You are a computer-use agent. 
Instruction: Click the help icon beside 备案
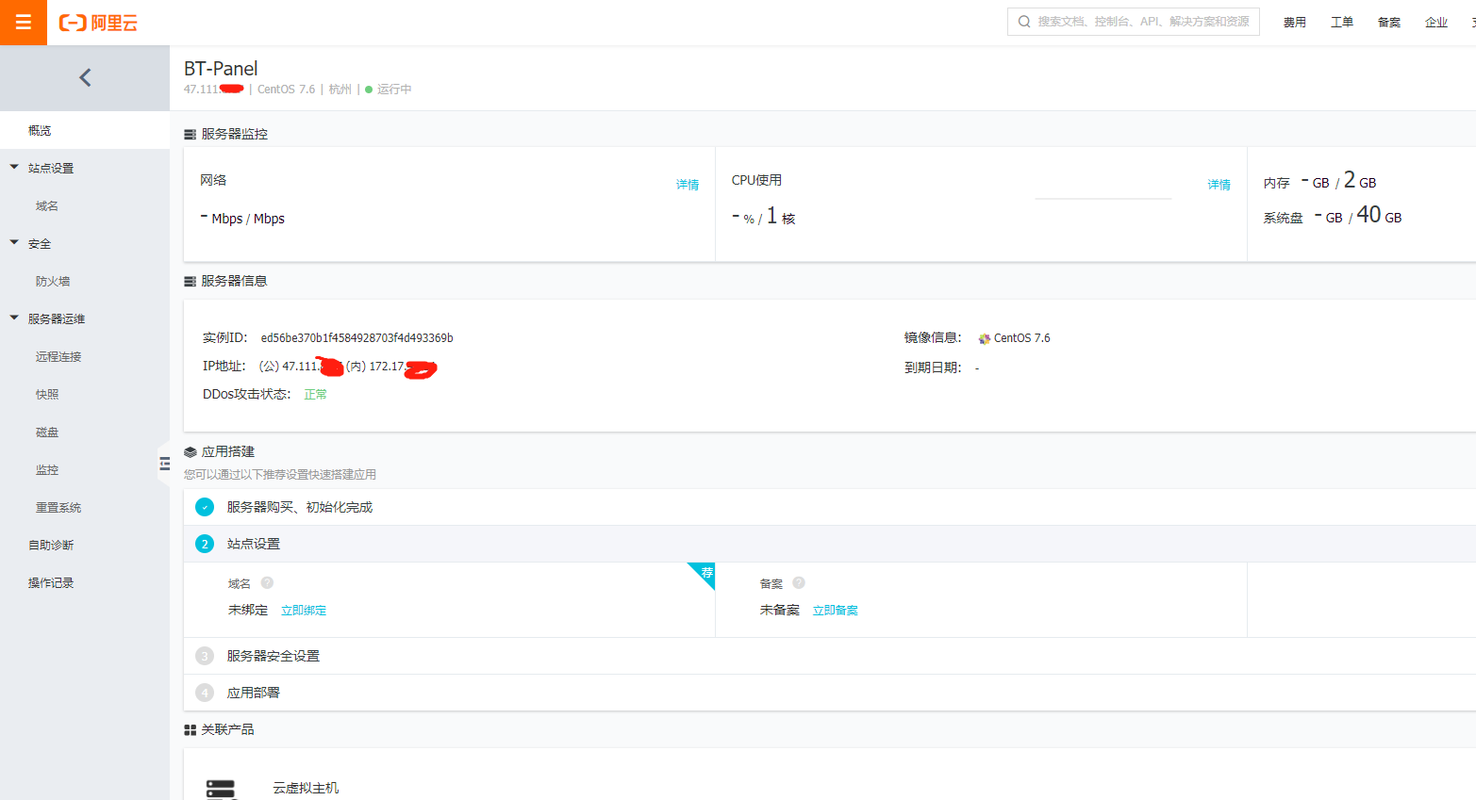tap(799, 583)
